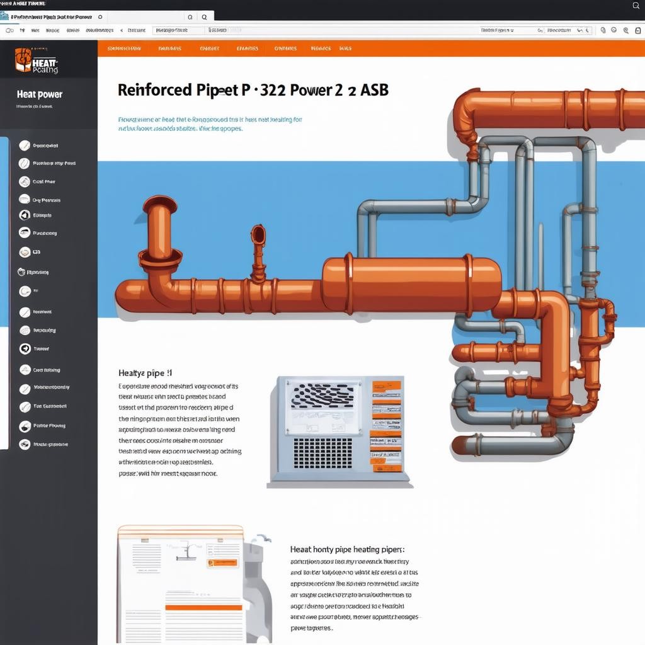
Task: Switch to the open browser tab at the top
Action: [50, 17]
